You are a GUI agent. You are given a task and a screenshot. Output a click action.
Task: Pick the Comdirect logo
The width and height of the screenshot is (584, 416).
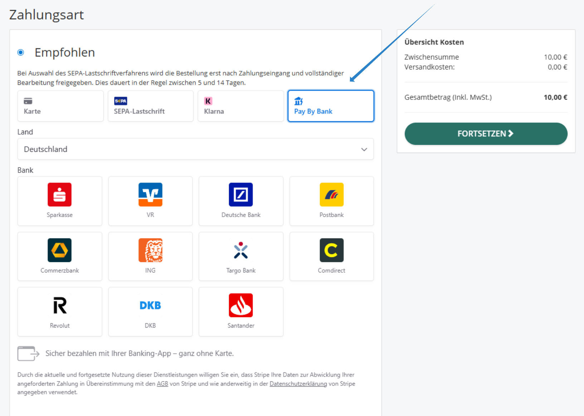tap(332, 250)
